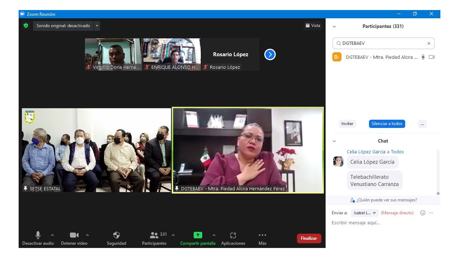Open Aplicaciones from the meeting toolbar

(233, 235)
